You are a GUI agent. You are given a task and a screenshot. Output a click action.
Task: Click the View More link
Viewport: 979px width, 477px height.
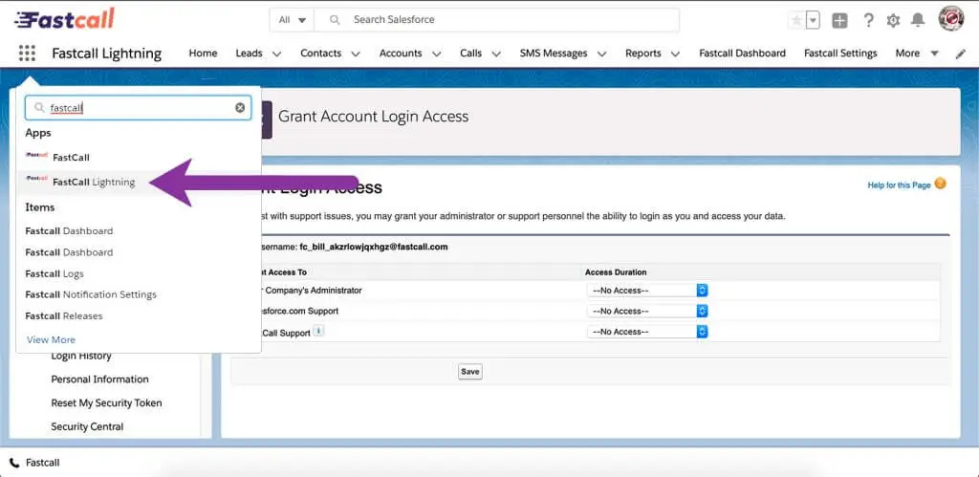pyautogui.click(x=51, y=339)
